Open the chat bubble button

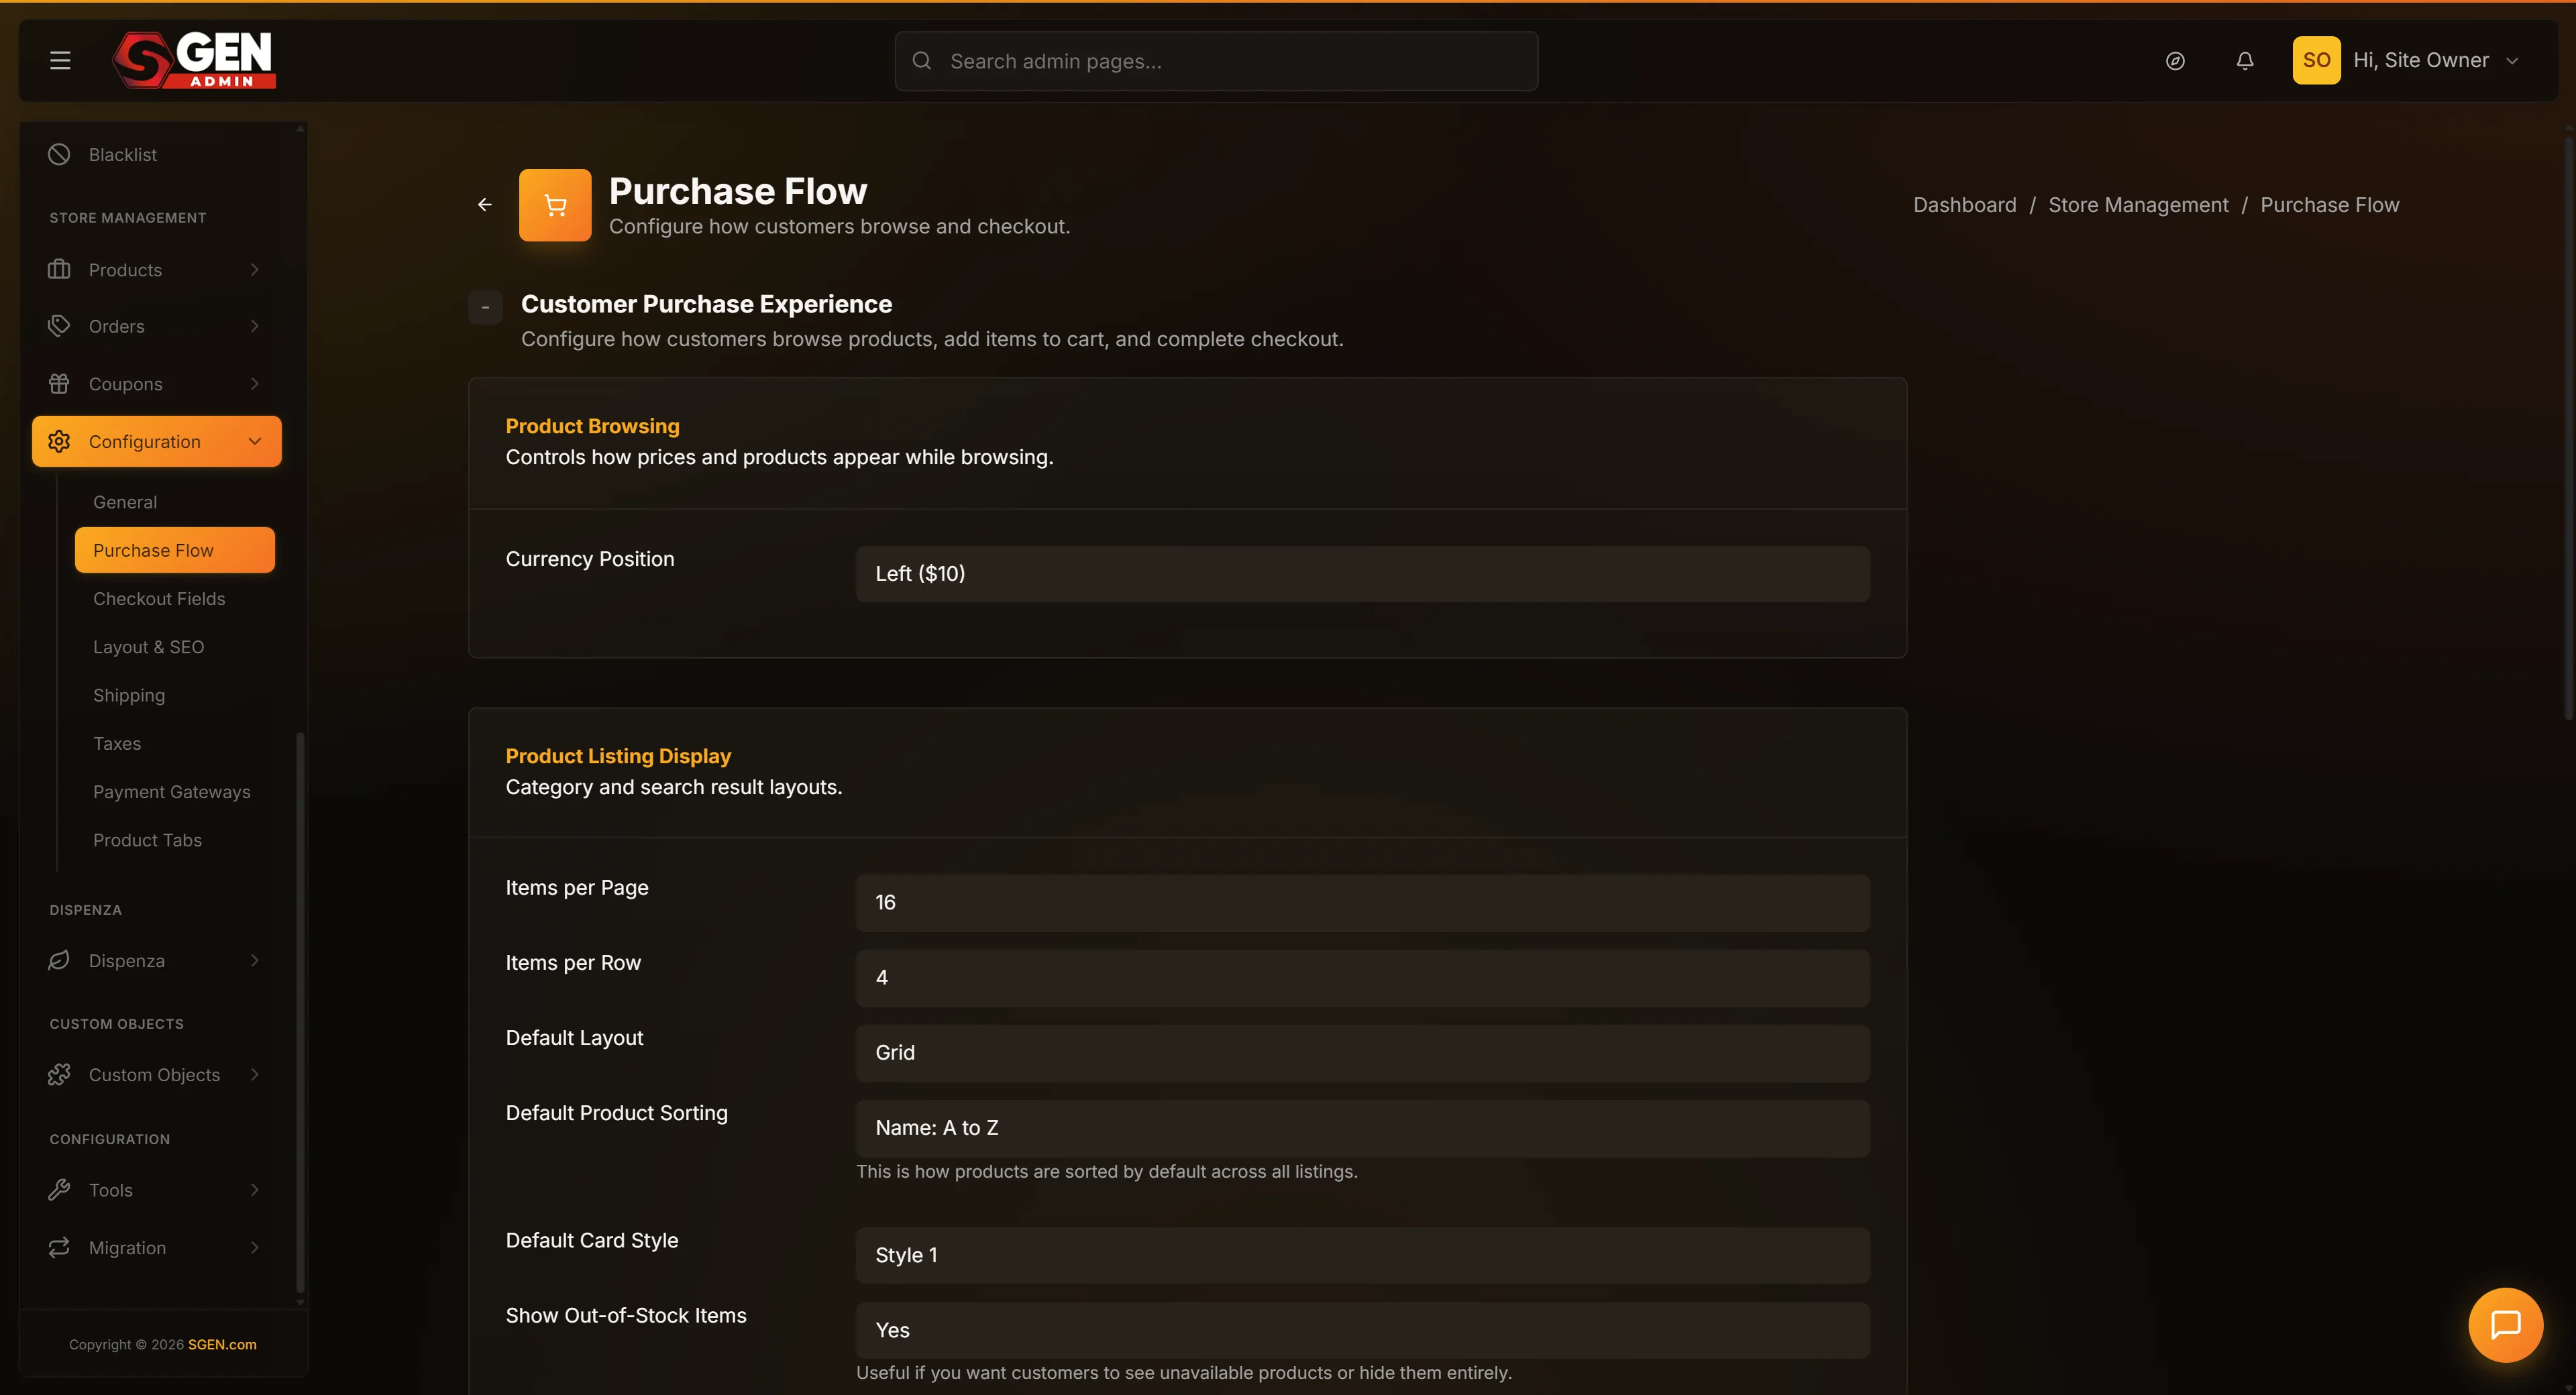[x=2505, y=1325]
